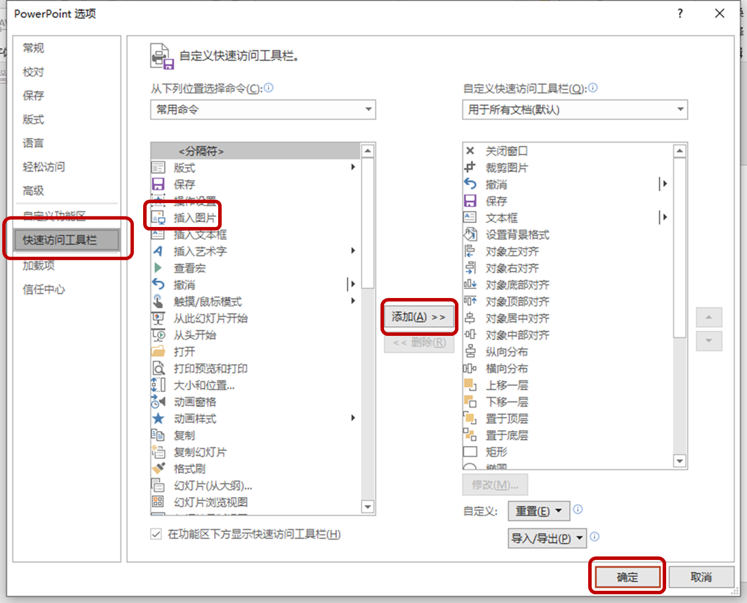The height and width of the screenshot is (603, 747).
Task: Select the 对象左对齐 align left icon
Action: (x=470, y=251)
